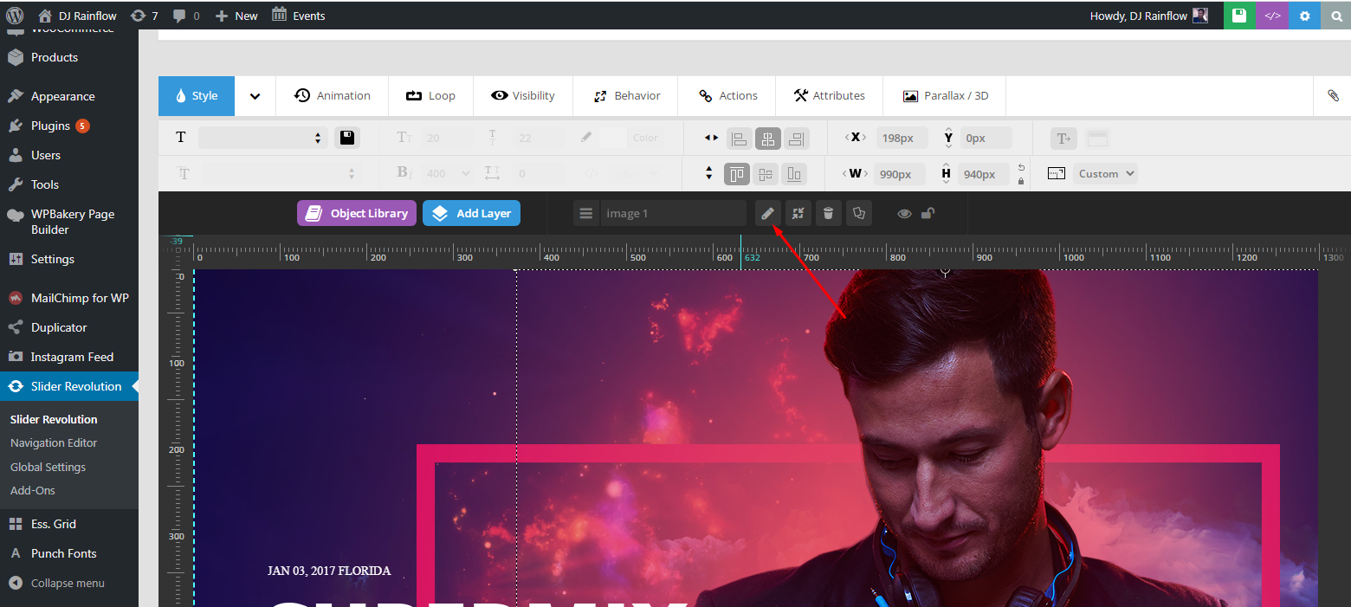The image size is (1351, 607).
Task: Switch to the Parallax / 3D tab
Action: [945, 95]
